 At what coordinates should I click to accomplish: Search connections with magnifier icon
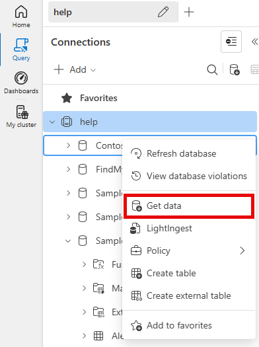212,69
